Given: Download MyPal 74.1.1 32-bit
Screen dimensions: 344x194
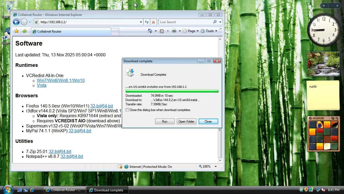Looking at the screenshot, I should pyautogui.click(x=74, y=131).
